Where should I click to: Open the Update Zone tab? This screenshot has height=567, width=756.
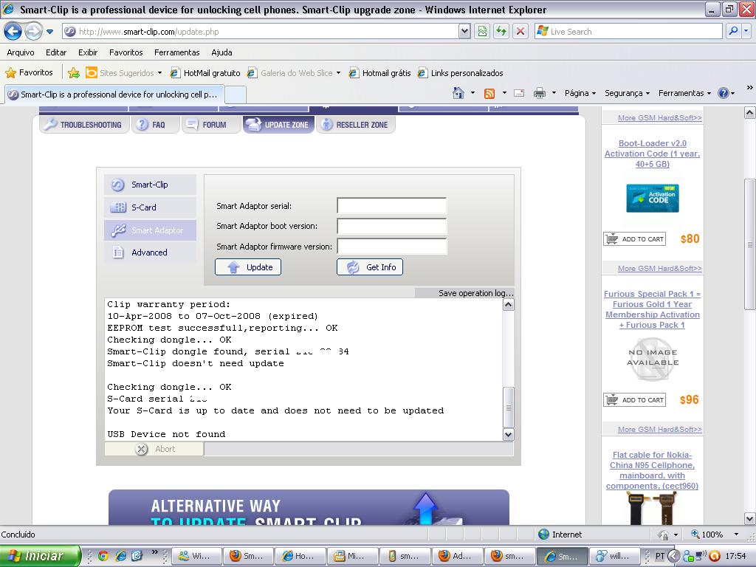(x=278, y=125)
